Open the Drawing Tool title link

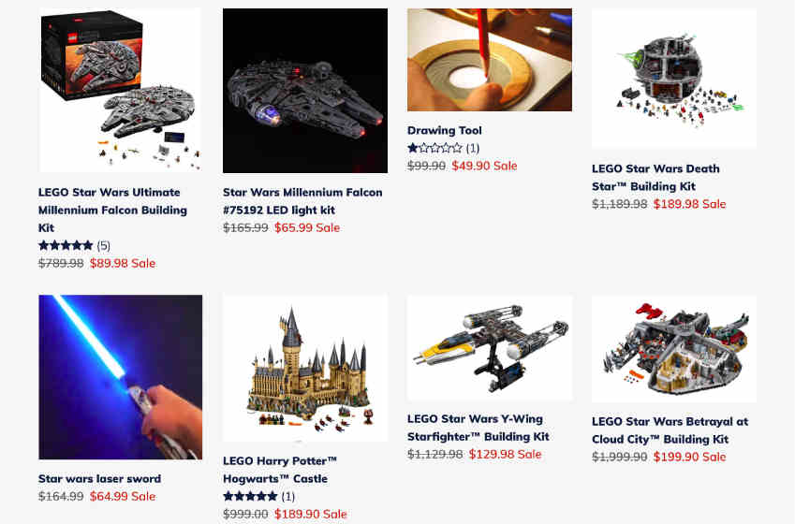(x=445, y=130)
